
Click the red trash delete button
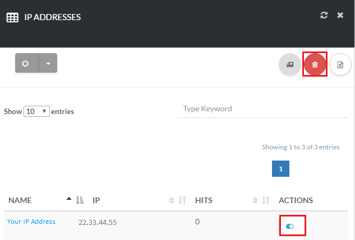coord(315,64)
